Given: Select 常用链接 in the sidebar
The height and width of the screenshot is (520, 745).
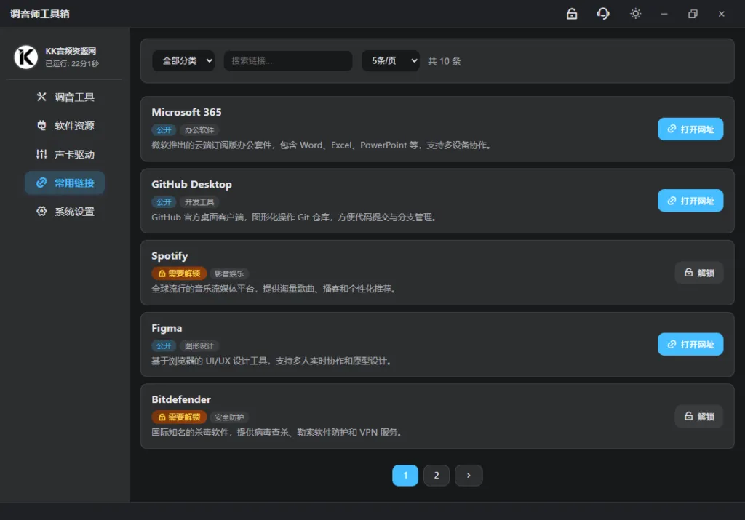Looking at the screenshot, I should [x=65, y=183].
